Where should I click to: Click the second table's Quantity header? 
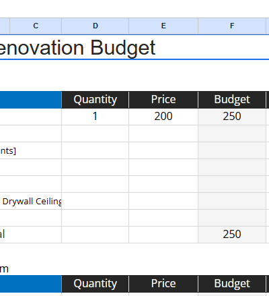(95, 284)
